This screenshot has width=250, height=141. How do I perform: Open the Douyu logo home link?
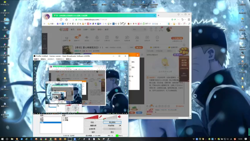[x=64, y=29]
